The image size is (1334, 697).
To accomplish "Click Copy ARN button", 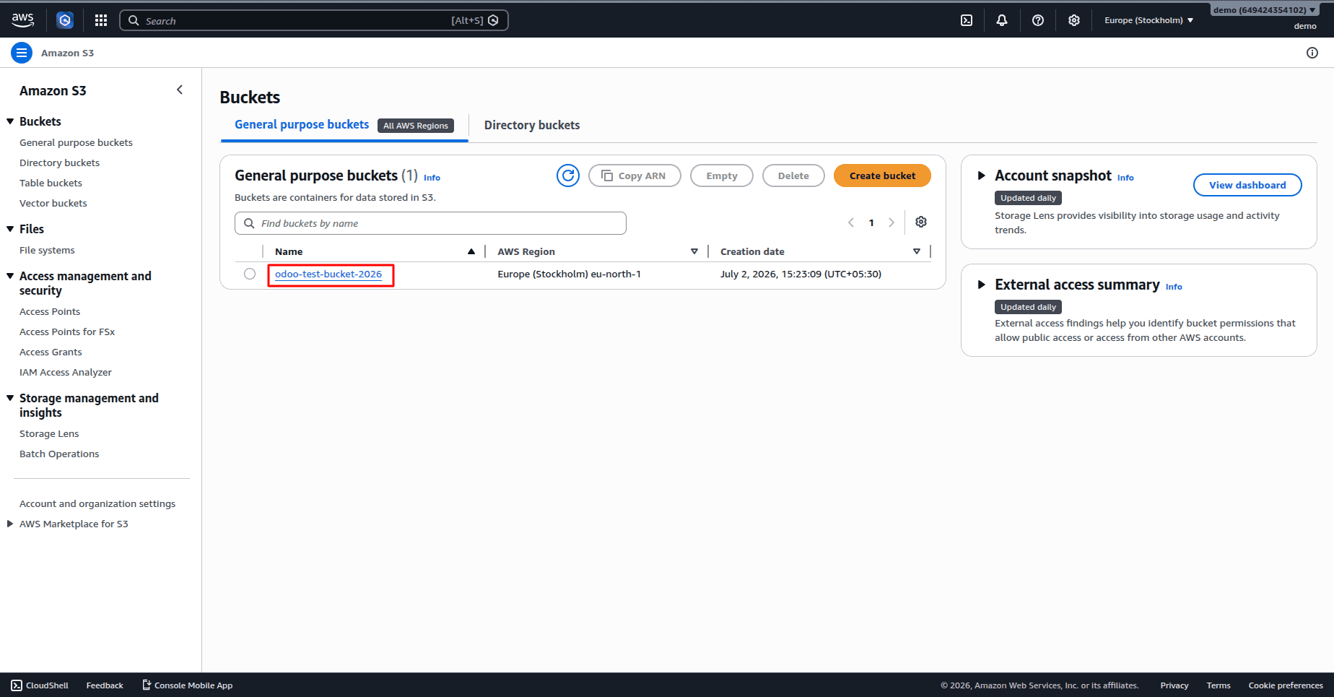I will tap(635, 176).
